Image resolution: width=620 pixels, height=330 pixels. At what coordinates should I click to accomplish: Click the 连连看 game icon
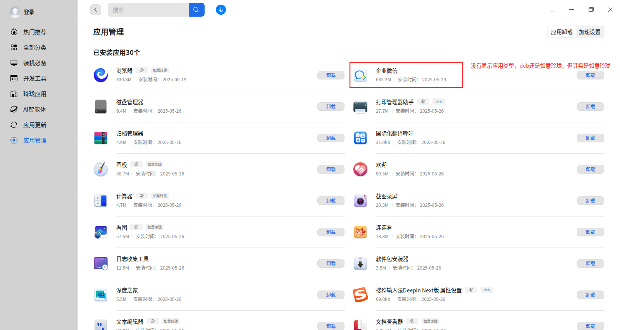tap(360, 232)
